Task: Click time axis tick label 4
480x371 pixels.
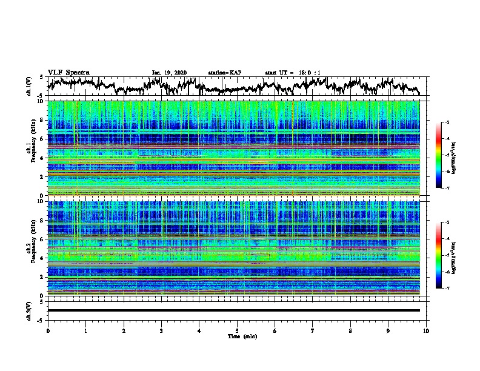Action: click(x=199, y=331)
